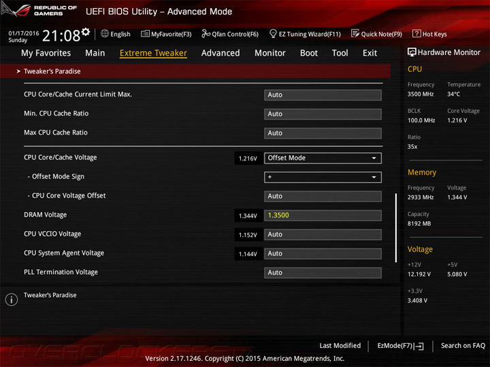Click the CPU VCCIO Voltage field
The width and height of the screenshot is (490, 367).
323,234
